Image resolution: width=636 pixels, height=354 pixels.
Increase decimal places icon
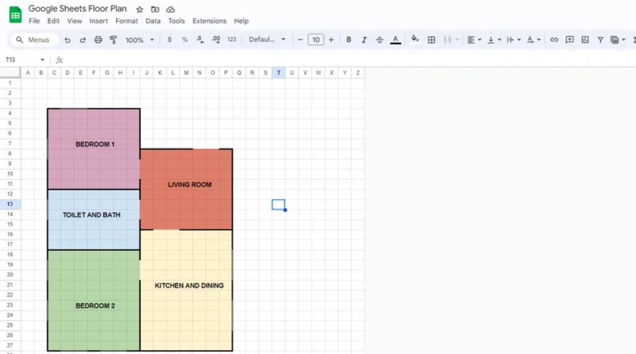pos(216,40)
